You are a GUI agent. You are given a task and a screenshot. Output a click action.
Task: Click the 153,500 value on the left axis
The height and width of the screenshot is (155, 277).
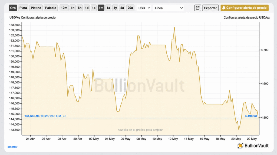[14, 25]
